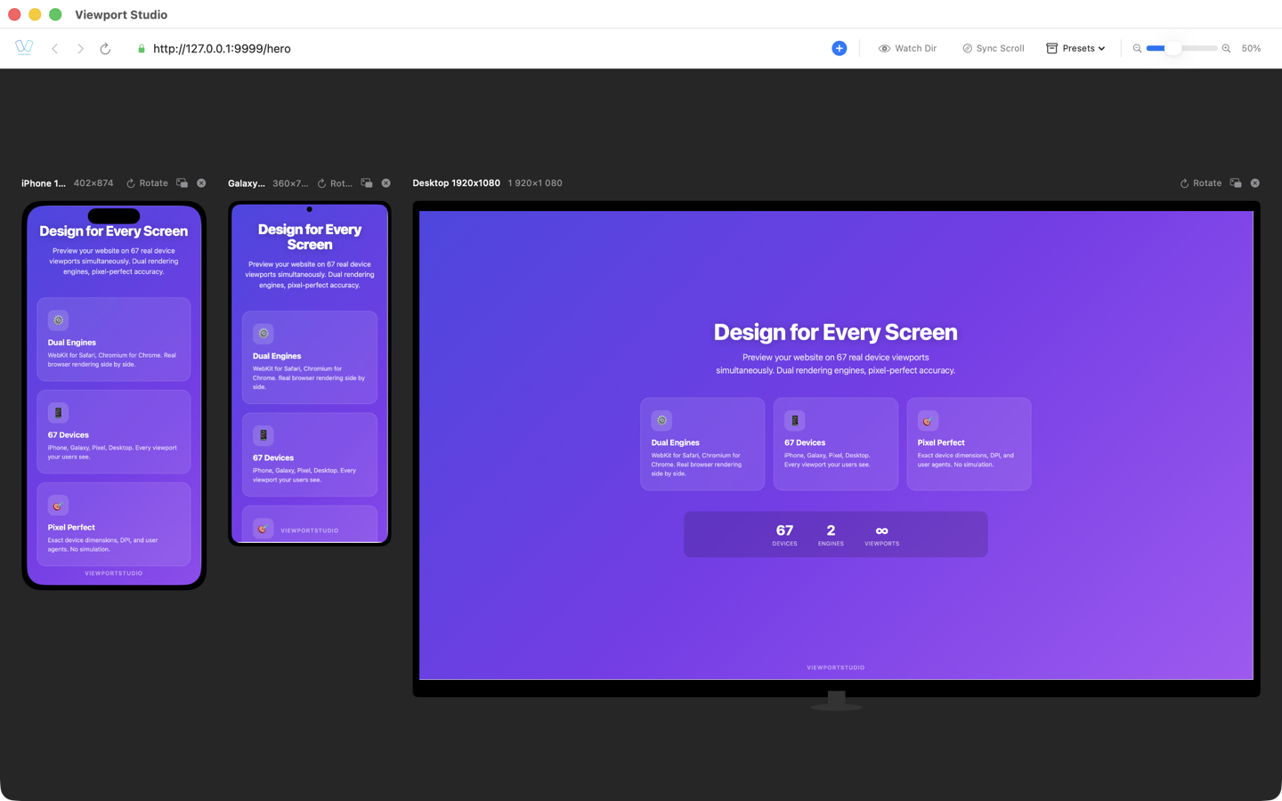Screen dimensions: 1282x801
Task: Click the forward navigation arrow
Action: (79, 48)
